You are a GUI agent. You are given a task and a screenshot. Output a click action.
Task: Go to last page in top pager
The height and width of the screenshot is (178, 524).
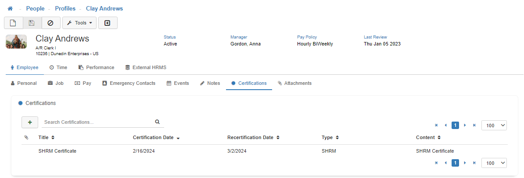[474, 126]
